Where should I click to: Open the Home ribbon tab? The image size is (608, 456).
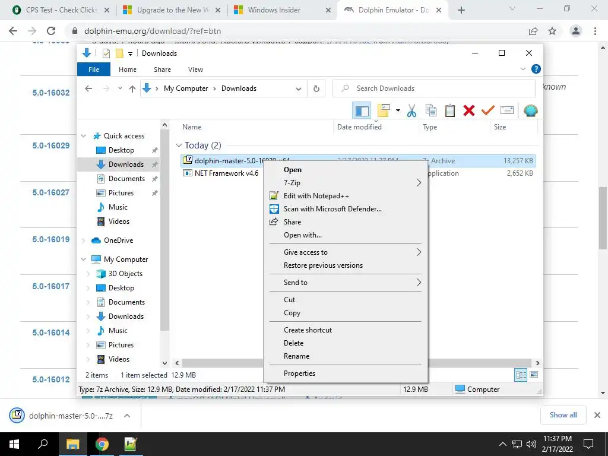tap(128, 69)
